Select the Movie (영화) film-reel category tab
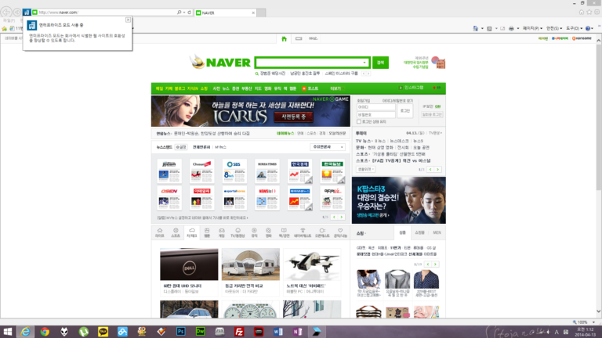Screen dimensions: 602x338 pyautogui.click(x=268, y=232)
